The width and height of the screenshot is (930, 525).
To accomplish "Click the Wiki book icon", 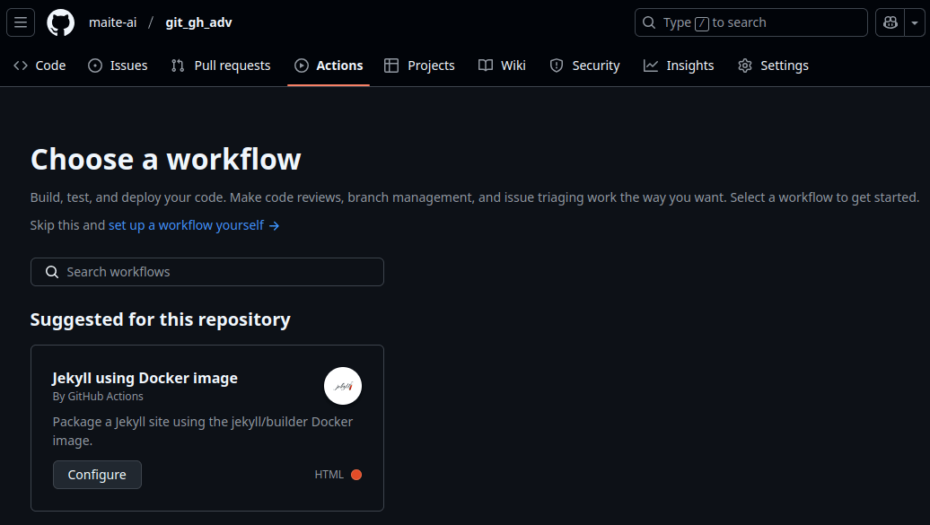I will pyautogui.click(x=485, y=66).
